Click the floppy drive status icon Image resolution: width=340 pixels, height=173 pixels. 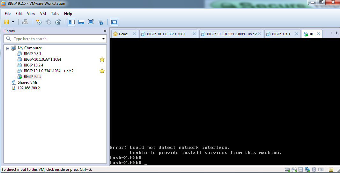point(300,170)
